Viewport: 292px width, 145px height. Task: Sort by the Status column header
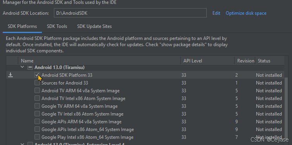[270, 61]
